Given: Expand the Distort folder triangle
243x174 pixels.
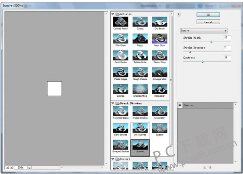Looking at the screenshot, I should (x=113, y=159).
